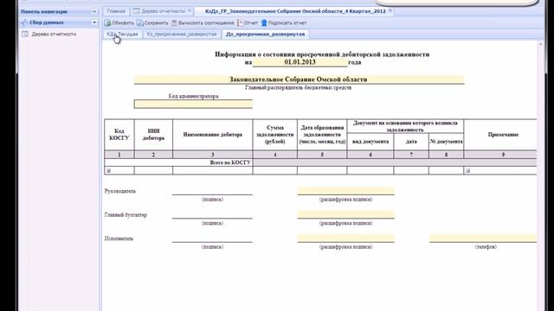This screenshot has width=554, height=311.
Task: Close the Дерево отчетности tab
Action: pyautogui.click(x=190, y=11)
